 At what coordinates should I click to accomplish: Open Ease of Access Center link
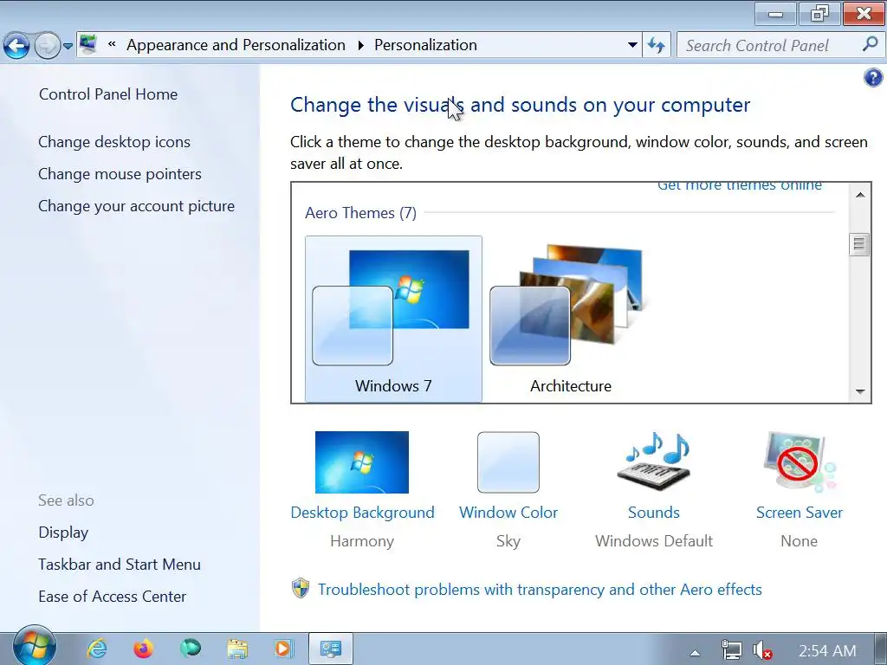click(x=112, y=597)
